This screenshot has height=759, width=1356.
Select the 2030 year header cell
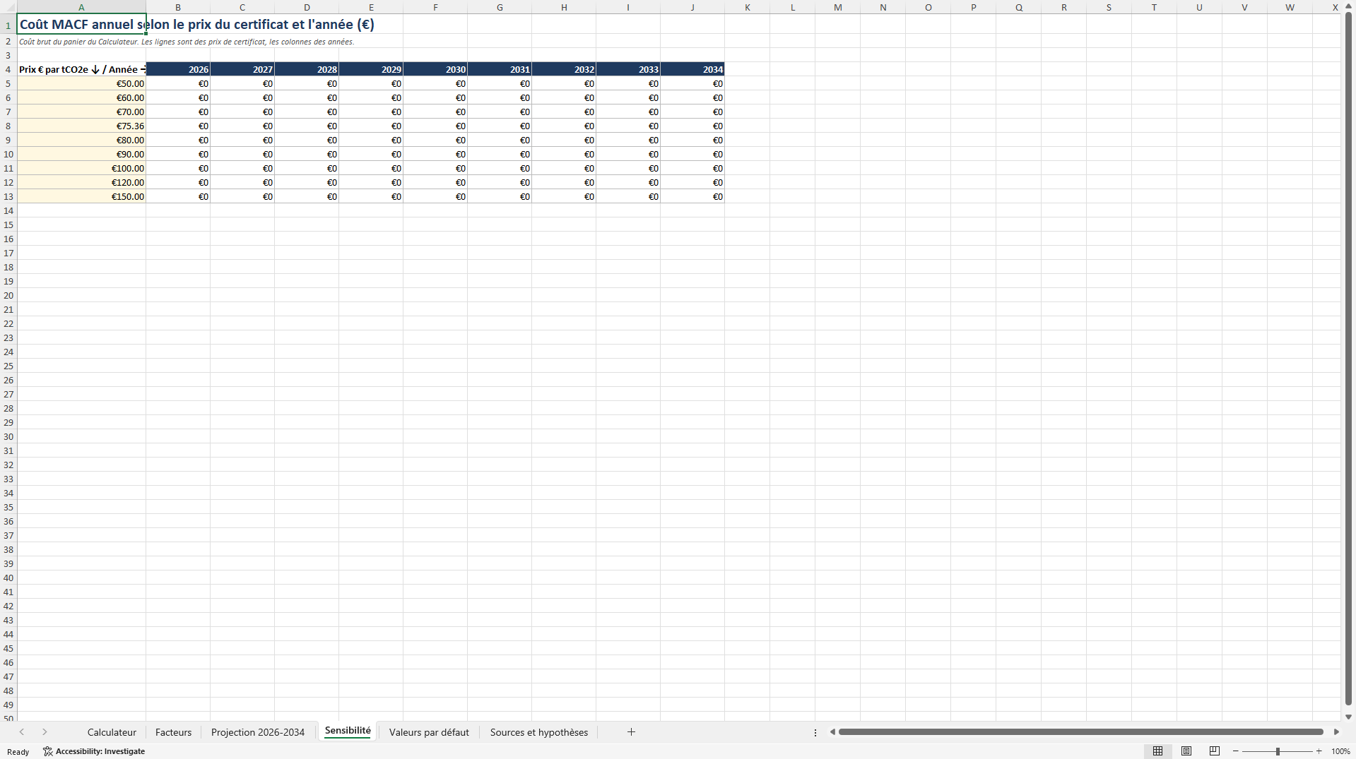[x=435, y=69]
